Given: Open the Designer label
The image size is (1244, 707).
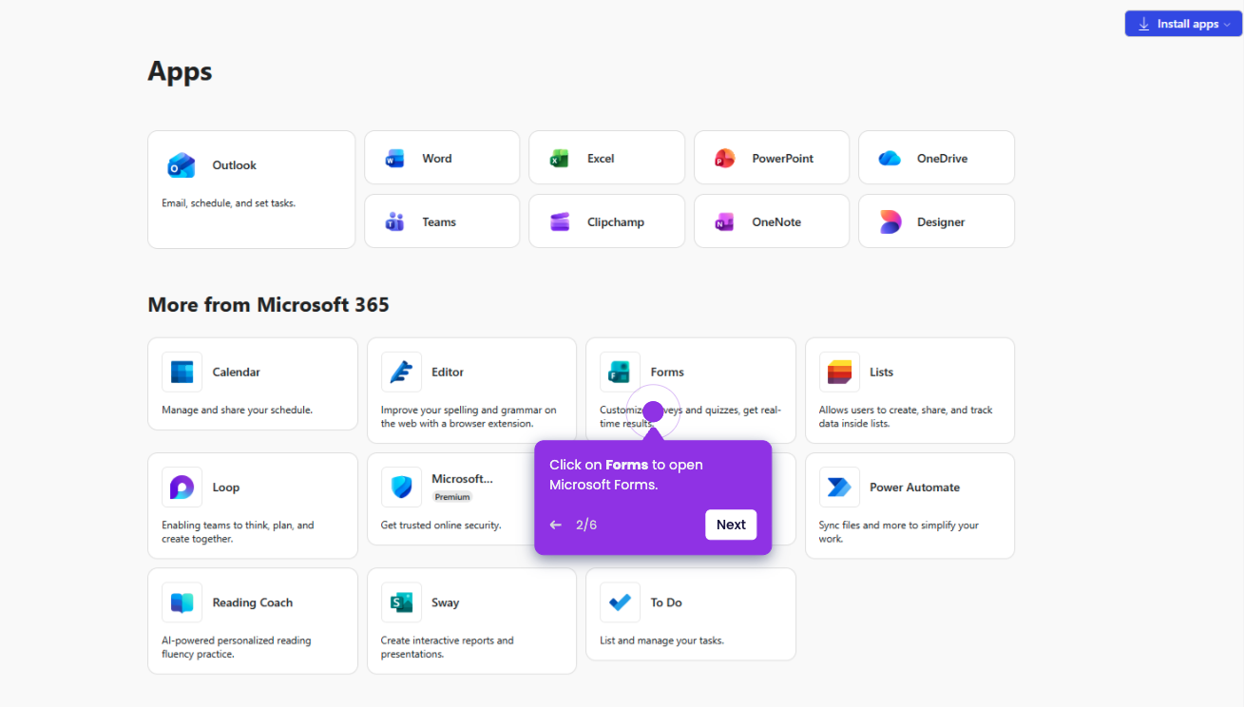Looking at the screenshot, I should (x=941, y=222).
